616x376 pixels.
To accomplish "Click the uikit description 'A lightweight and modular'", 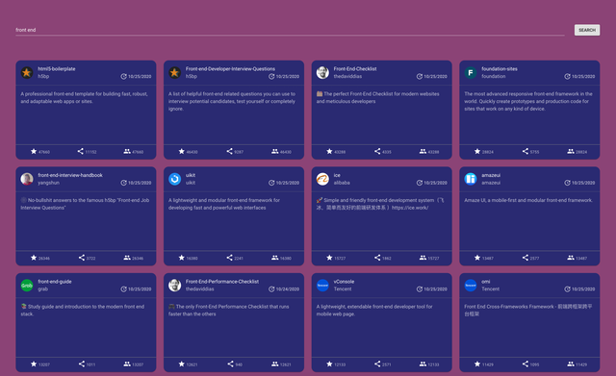I will (224, 204).
